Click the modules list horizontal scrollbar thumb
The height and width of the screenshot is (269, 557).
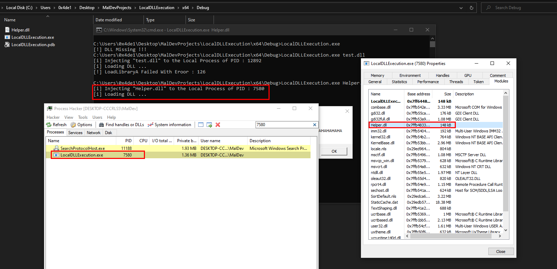click(451, 236)
